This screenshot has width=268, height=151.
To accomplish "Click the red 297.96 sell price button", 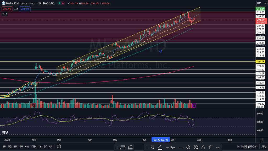I will coord(7,9).
